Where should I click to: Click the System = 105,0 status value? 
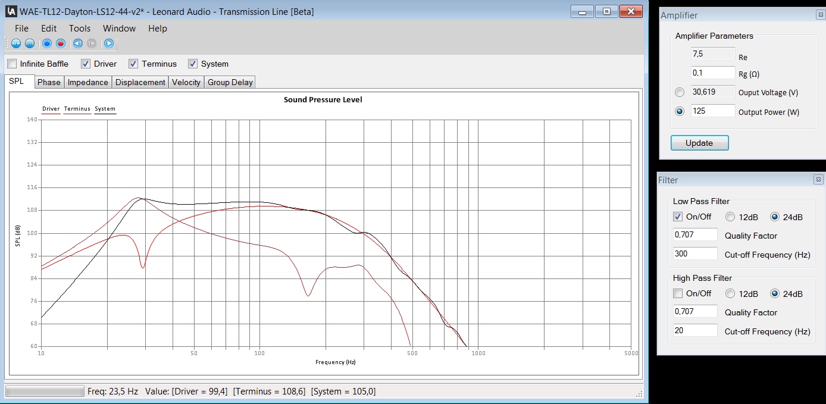coord(344,392)
